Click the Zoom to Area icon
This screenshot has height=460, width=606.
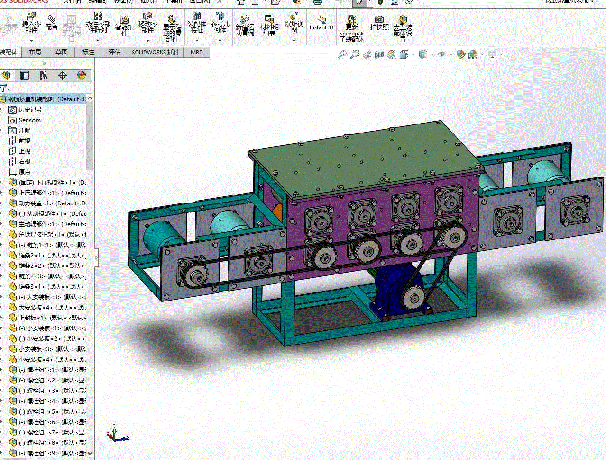(354, 54)
